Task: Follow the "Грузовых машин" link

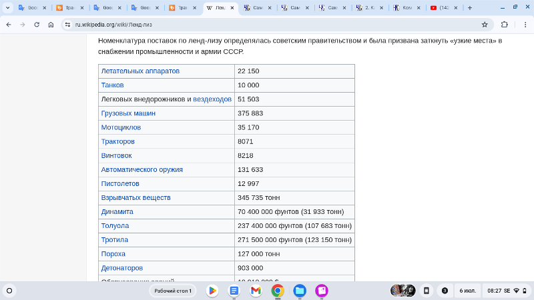Action: (128, 113)
